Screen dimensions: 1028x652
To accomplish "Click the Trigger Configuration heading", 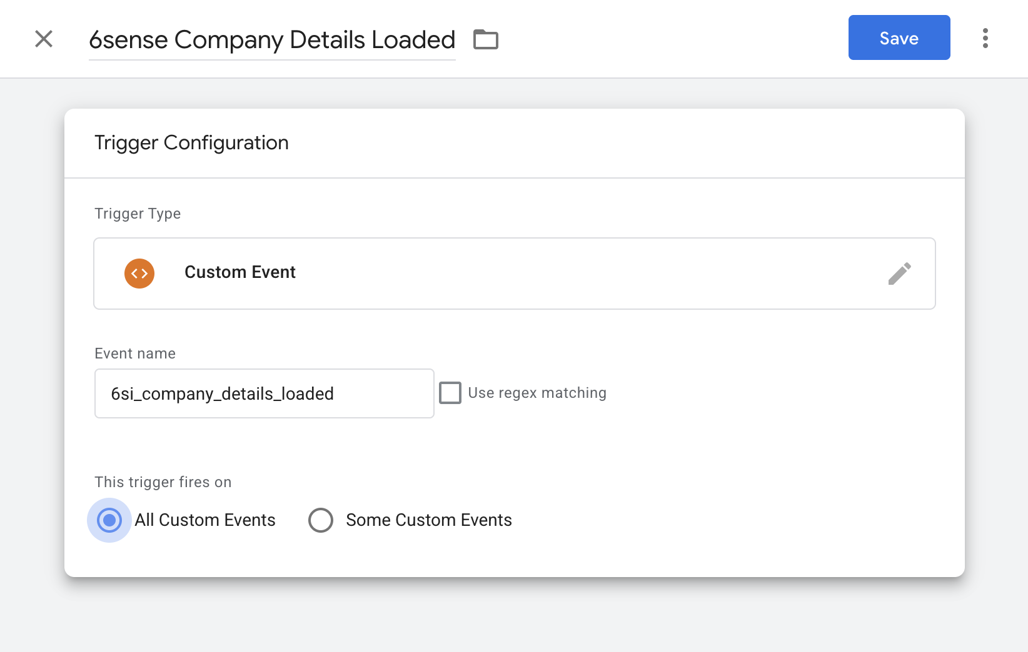I will point(191,143).
